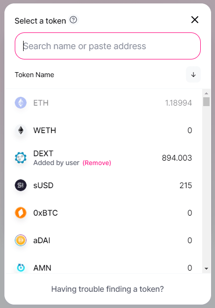Screen dimensions: 215x308
Task: Click the sUSD token icon
Action: coord(21,185)
